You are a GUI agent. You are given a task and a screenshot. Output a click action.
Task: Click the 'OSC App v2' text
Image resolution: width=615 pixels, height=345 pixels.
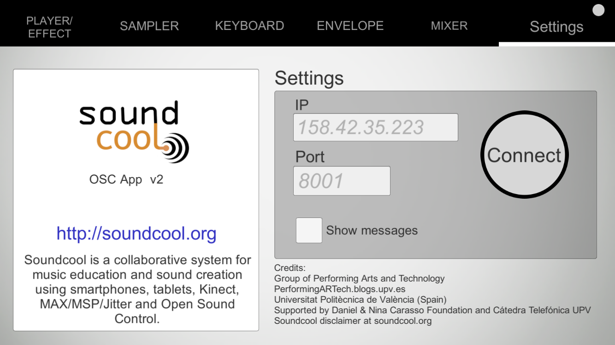126,179
